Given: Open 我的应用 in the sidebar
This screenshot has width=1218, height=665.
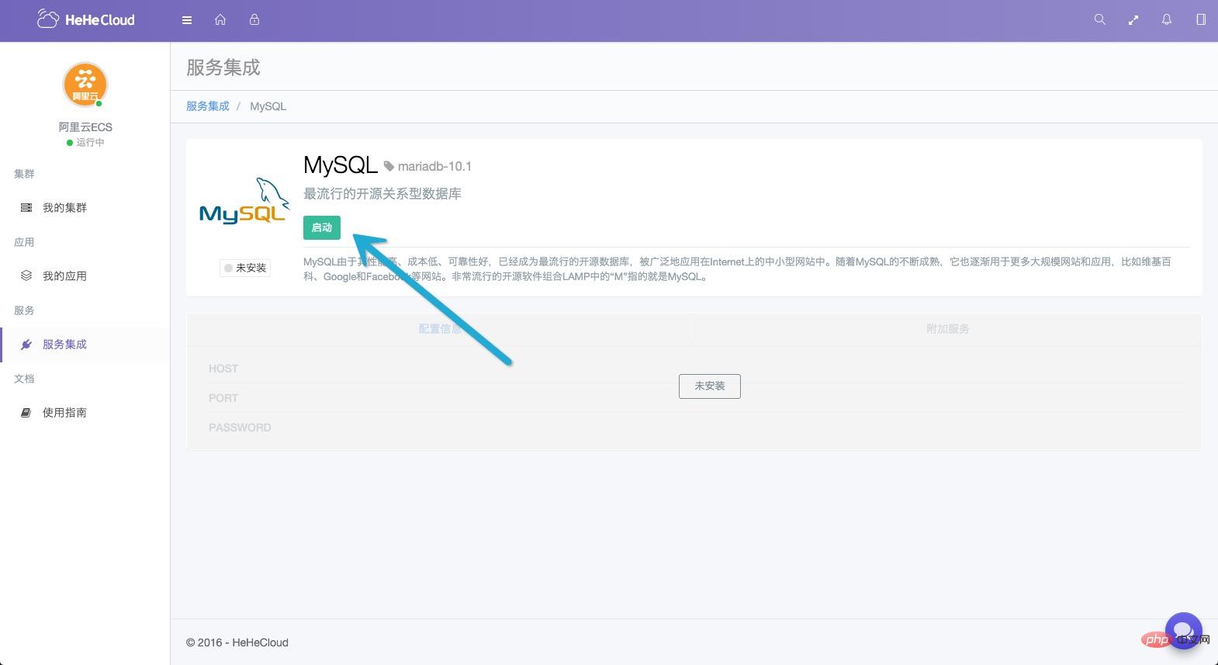Looking at the screenshot, I should 64,276.
